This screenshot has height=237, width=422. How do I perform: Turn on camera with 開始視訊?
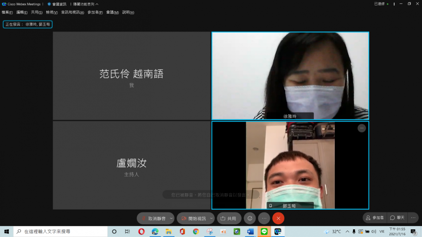tap(193, 218)
